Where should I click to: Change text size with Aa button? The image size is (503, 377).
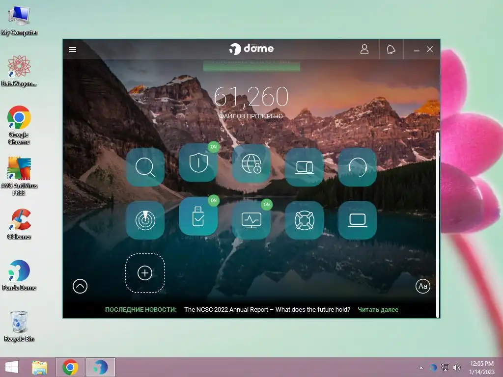(423, 286)
